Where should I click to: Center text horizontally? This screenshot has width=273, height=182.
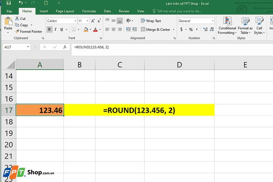(x=114, y=29)
